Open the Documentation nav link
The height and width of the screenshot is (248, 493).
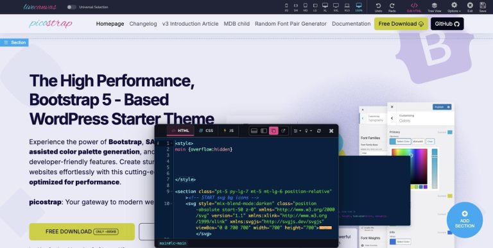coord(351,24)
